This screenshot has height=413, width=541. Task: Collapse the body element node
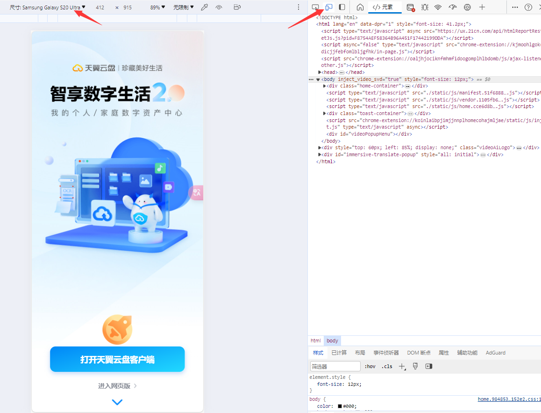(318, 80)
